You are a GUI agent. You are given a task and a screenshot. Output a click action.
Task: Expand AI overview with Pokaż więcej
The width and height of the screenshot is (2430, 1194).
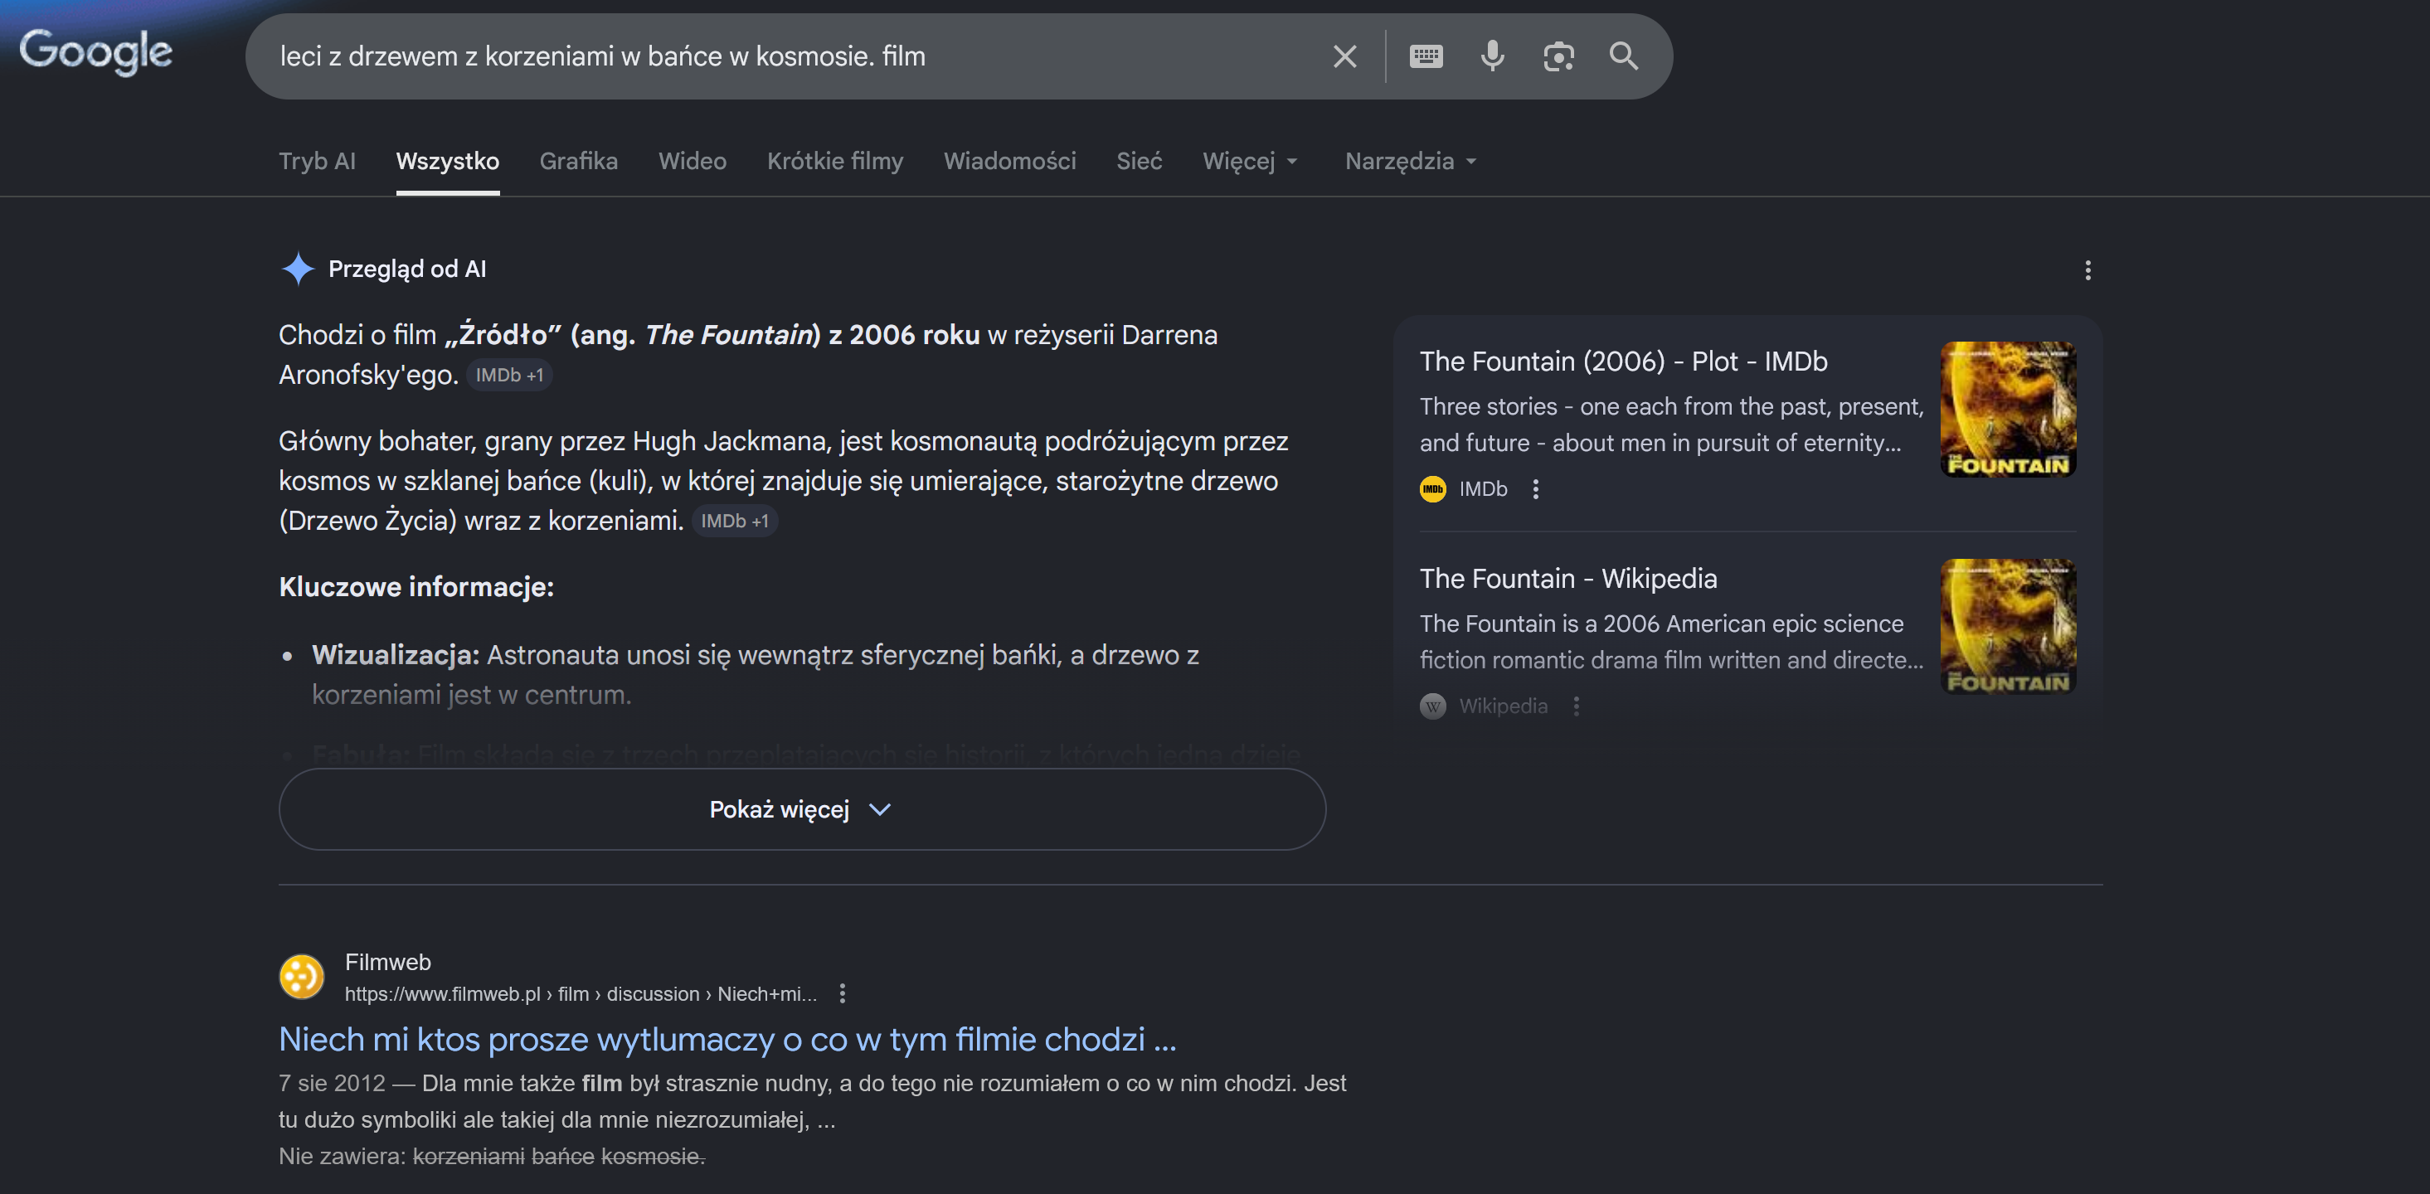tap(802, 809)
